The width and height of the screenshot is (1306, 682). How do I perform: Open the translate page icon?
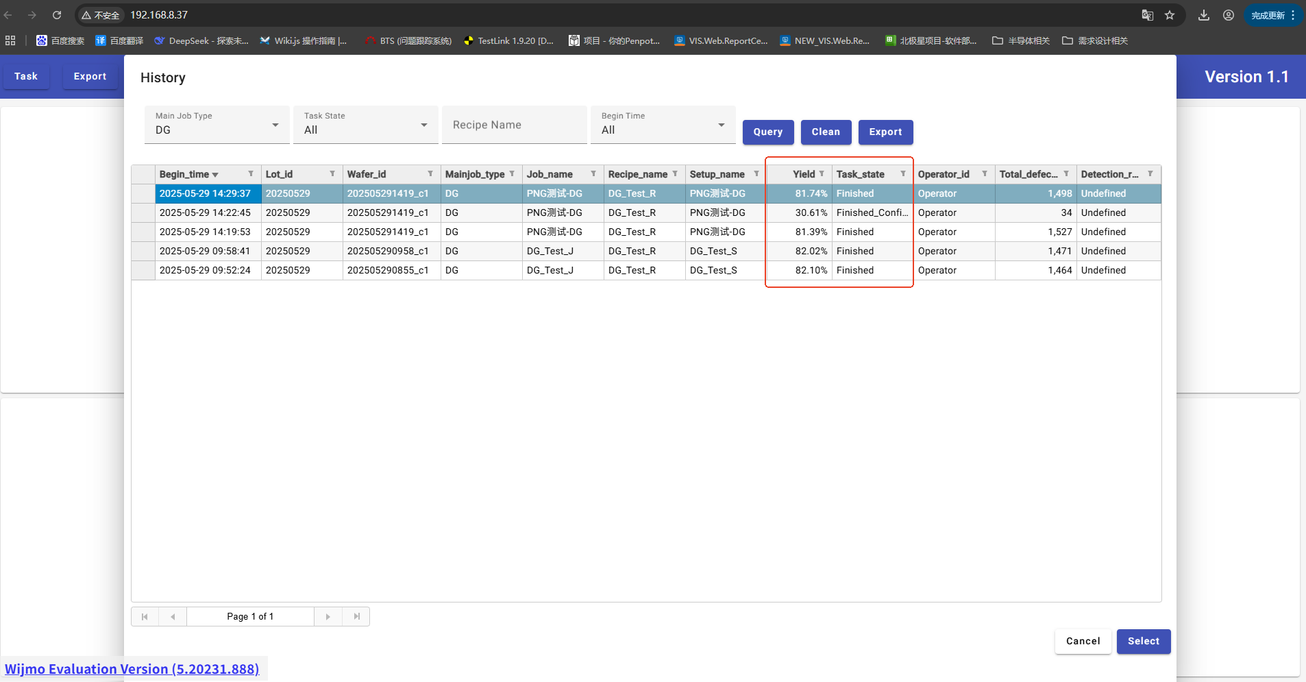1148,15
